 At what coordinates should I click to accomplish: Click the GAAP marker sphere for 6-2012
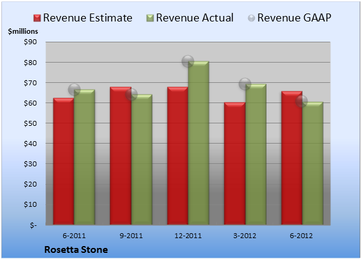[x=301, y=101]
